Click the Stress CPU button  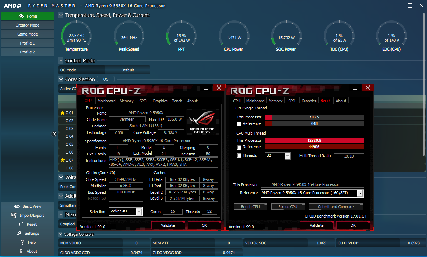[x=288, y=207]
